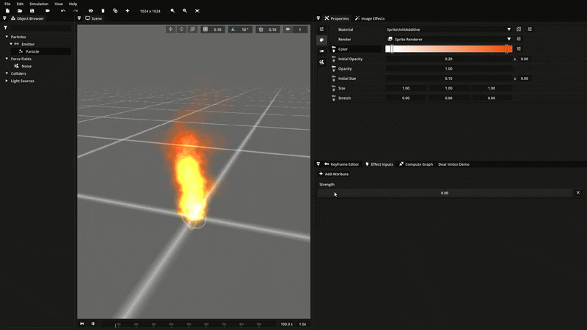Toggle keyframe icon next to Color property
This screenshot has width=587, height=330.
click(x=334, y=49)
